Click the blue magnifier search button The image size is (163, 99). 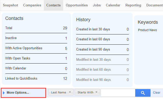(143, 93)
